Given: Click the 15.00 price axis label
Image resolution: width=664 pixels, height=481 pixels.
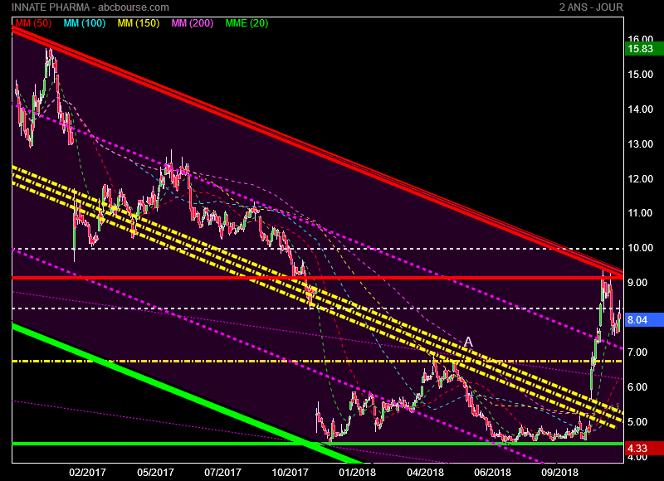Looking at the screenshot, I should [640, 75].
